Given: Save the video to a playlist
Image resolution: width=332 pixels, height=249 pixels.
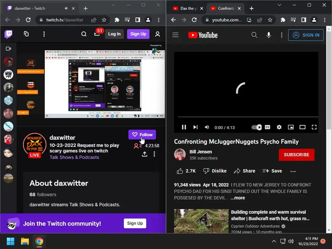Looking at the screenshot, I should pos(272,171).
